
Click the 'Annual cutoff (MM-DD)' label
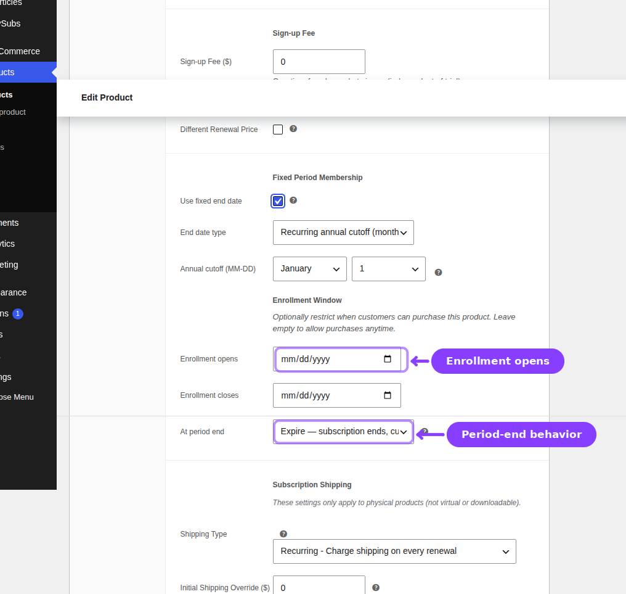[217, 269]
